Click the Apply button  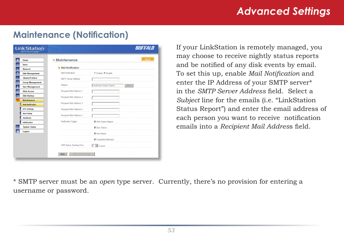(62, 154)
